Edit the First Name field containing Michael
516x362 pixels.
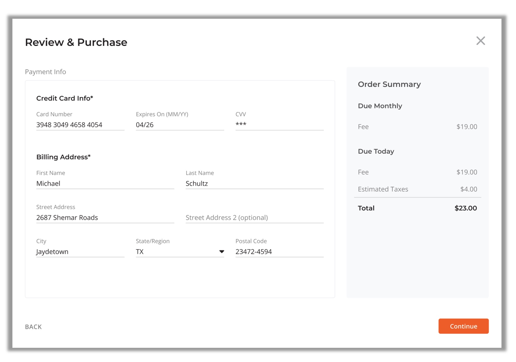pos(105,183)
